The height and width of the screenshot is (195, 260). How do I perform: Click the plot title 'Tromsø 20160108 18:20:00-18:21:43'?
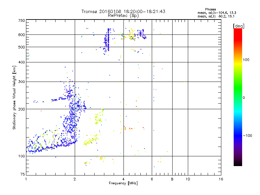pos(123,11)
